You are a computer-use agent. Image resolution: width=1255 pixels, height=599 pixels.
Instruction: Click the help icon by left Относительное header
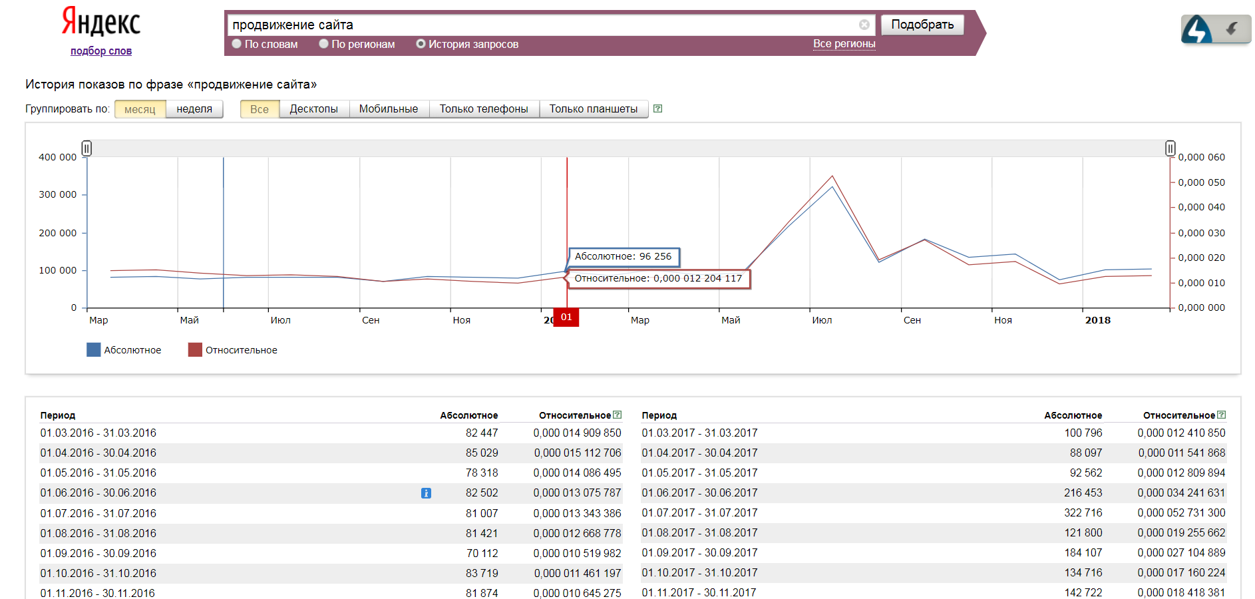point(617,415)
